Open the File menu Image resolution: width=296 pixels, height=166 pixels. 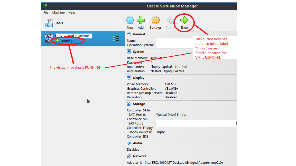pos(46,12)
